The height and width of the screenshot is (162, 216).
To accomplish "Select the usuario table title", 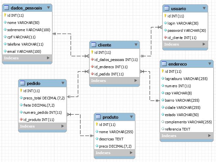I will 179,9.
